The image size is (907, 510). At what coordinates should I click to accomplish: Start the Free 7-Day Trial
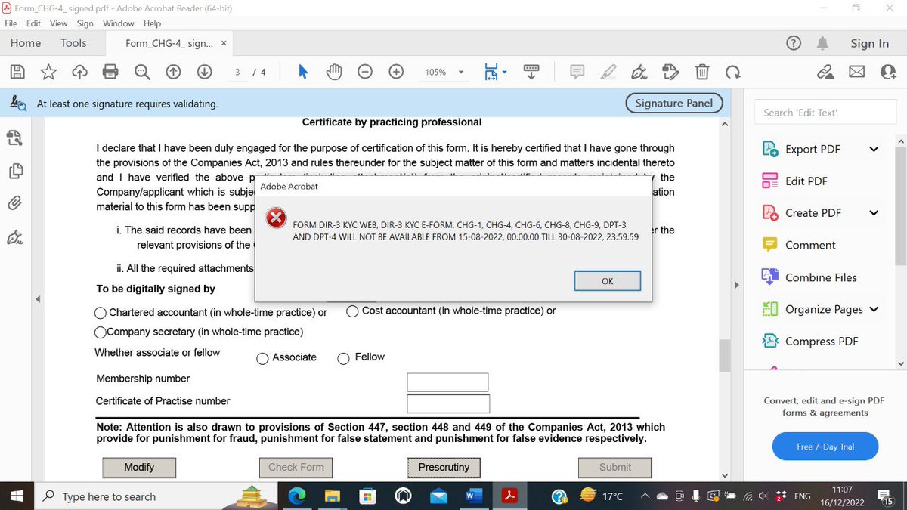tap(825, 447)
